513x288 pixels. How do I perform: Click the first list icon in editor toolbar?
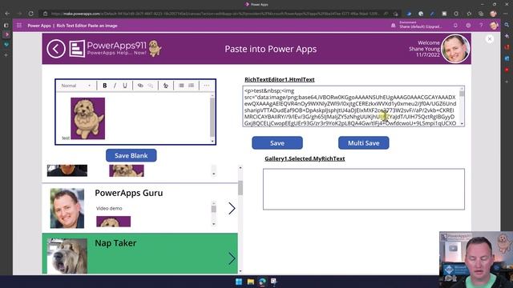[x=181, y=86]
